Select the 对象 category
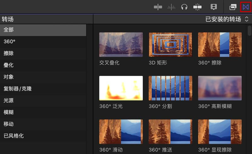This screenshot has width=252, height=154. coord(43,77)
